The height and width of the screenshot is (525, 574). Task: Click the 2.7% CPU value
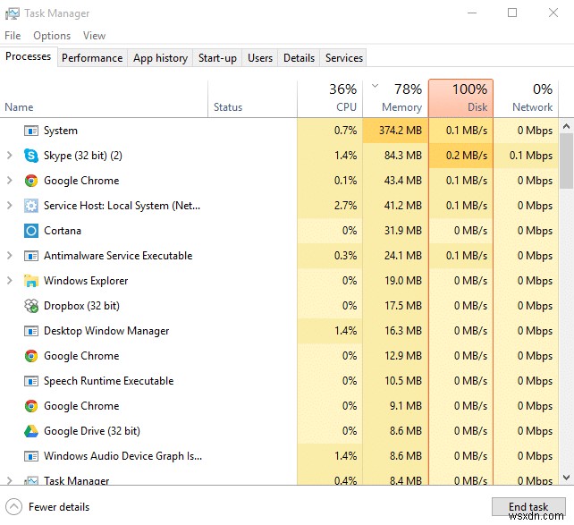pyautogui.click(x=345, y=206)
